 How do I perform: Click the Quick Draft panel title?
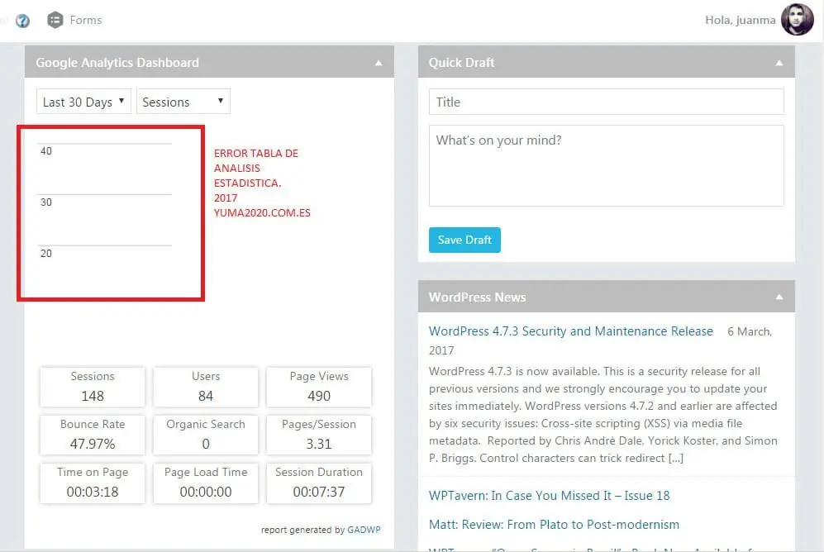pyautogui.click(x=461, y=63)
